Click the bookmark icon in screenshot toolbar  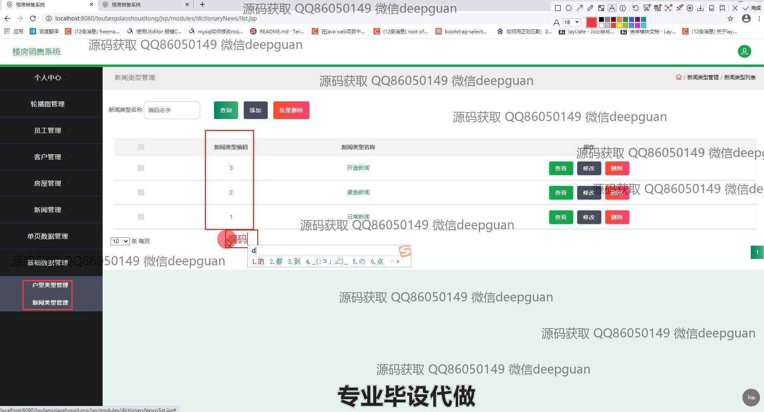pyautogui.click(x=722, y=8)
